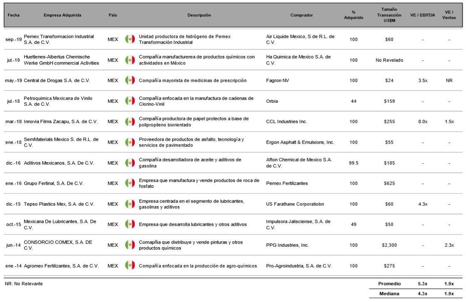This screenshot has width=466, height=302.
Task: Click the '$625' transaction size
Action: [390, 183]
